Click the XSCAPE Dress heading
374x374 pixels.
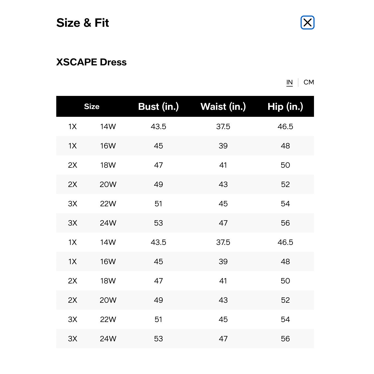coord(91,62)
